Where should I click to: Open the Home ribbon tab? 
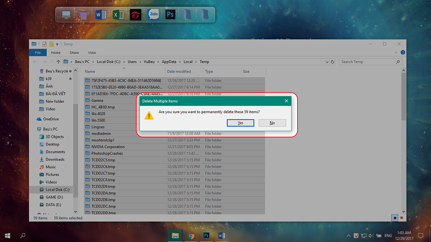[56, 52]
